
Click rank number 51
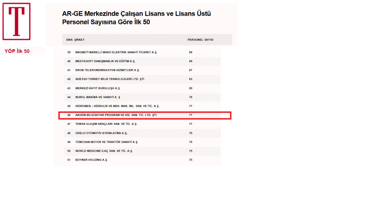(69, 160)
